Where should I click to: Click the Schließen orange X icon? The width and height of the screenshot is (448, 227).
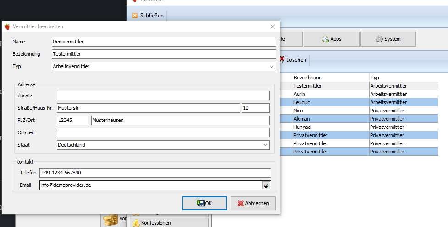pos(135,16)
